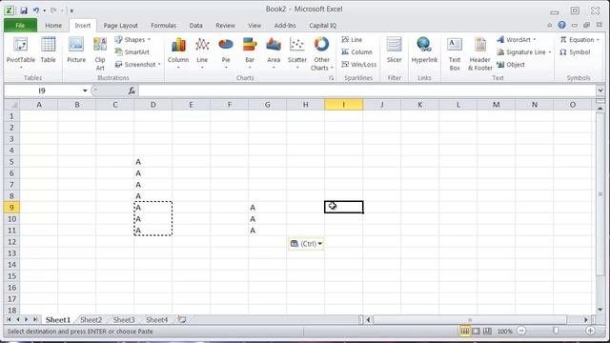Click the Undo icon

click(x=36, y=10)
